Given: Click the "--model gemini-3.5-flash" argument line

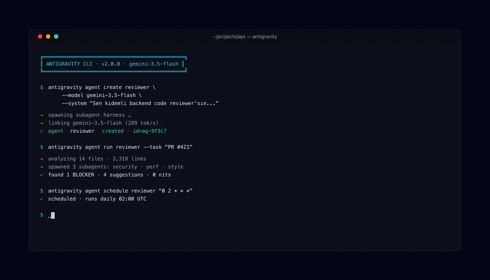Looking at the screenshot, I should click(102, 96).
